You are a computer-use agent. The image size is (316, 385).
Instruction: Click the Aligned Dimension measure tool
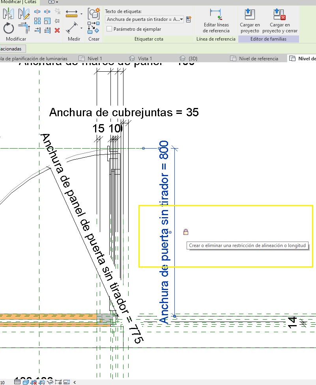click(72, 28)
